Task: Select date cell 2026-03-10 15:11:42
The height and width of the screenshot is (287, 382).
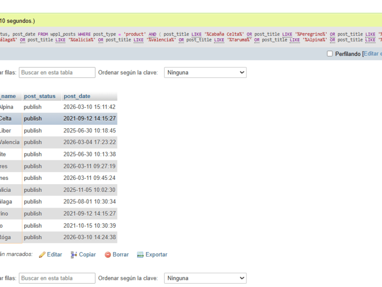Action: click(x=89, y=107)
